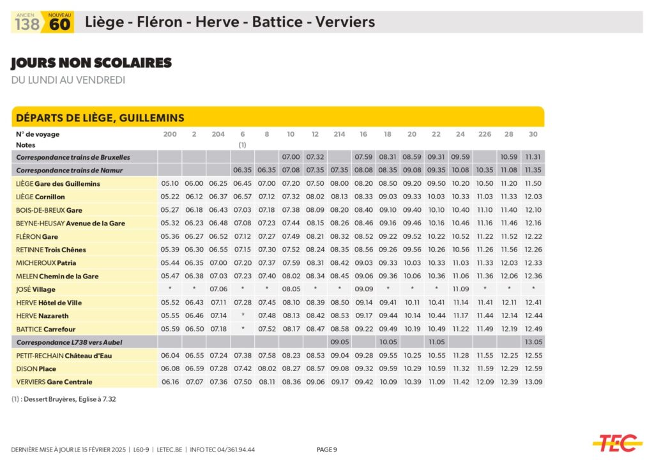The height and width of the screenshot is (463, 654).
Task: Click the Départs de Liège, Guillemins header bar
Action: click(x=278, y=118)
